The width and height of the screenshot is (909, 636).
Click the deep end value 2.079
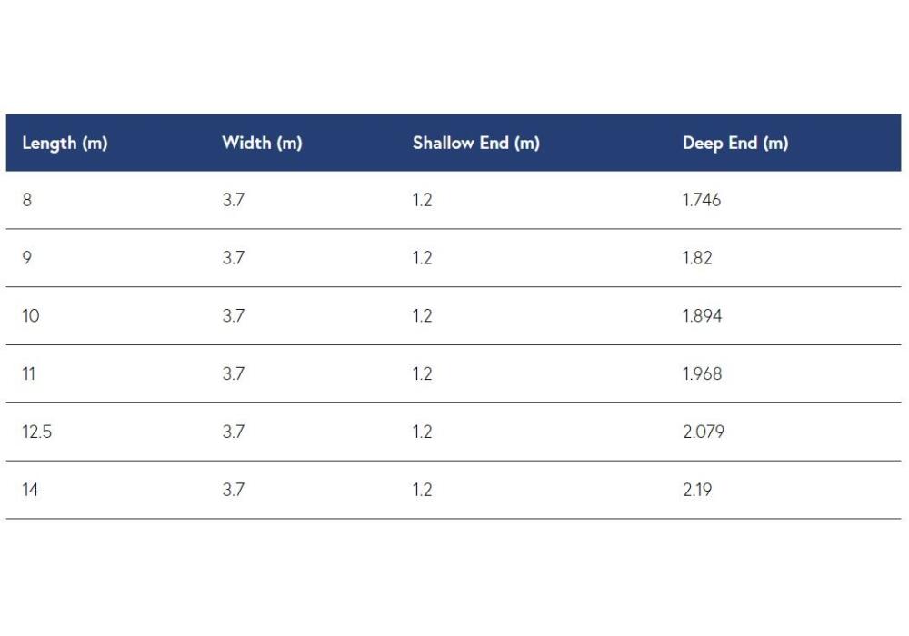[x=704, y=432]
